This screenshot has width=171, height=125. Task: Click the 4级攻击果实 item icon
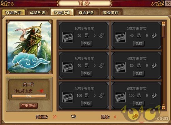(120, 67)
